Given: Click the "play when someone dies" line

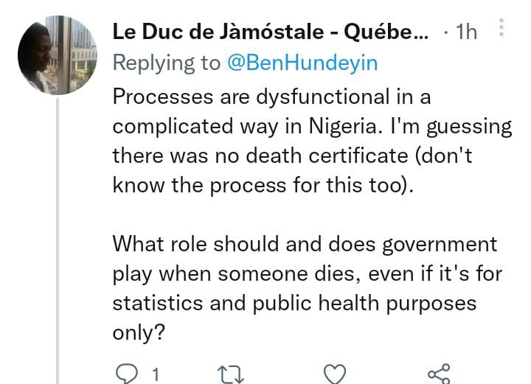Looking at the screenshot, I should pos(307,273).
